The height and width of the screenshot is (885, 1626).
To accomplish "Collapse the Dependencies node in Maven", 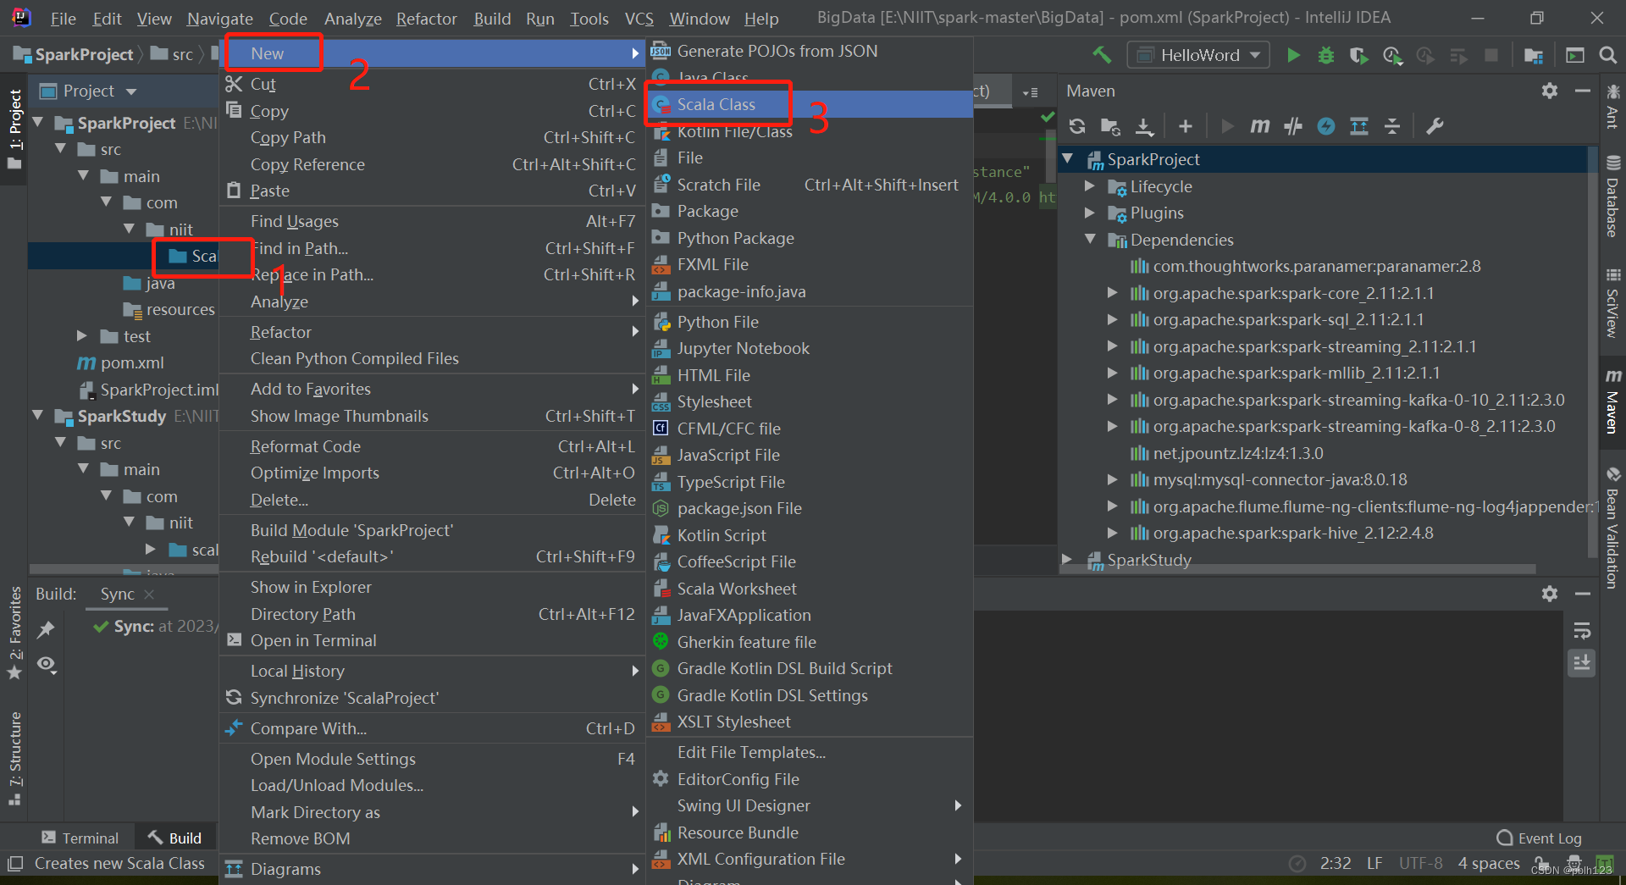I will pos(1090,240).
